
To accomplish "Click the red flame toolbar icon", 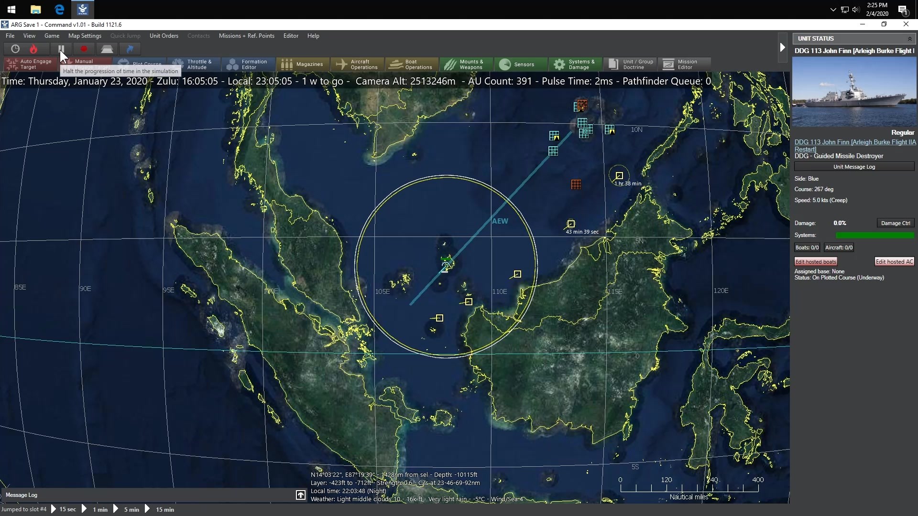I will point(33,49).
